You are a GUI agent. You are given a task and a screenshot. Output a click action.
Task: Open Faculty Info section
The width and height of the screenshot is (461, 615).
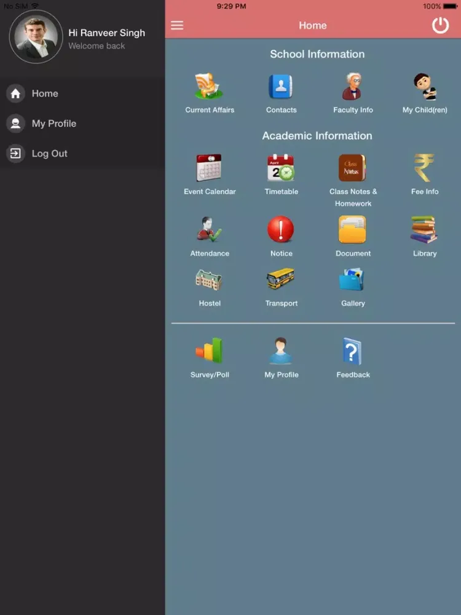pyautogui.click(x=353, y=87)
